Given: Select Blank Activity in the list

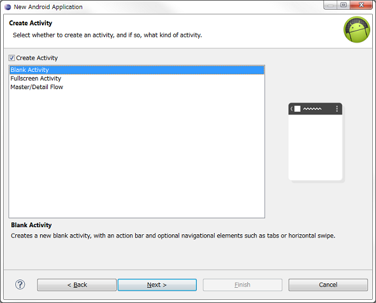Looking at the screenshot, I should (136, 69).
